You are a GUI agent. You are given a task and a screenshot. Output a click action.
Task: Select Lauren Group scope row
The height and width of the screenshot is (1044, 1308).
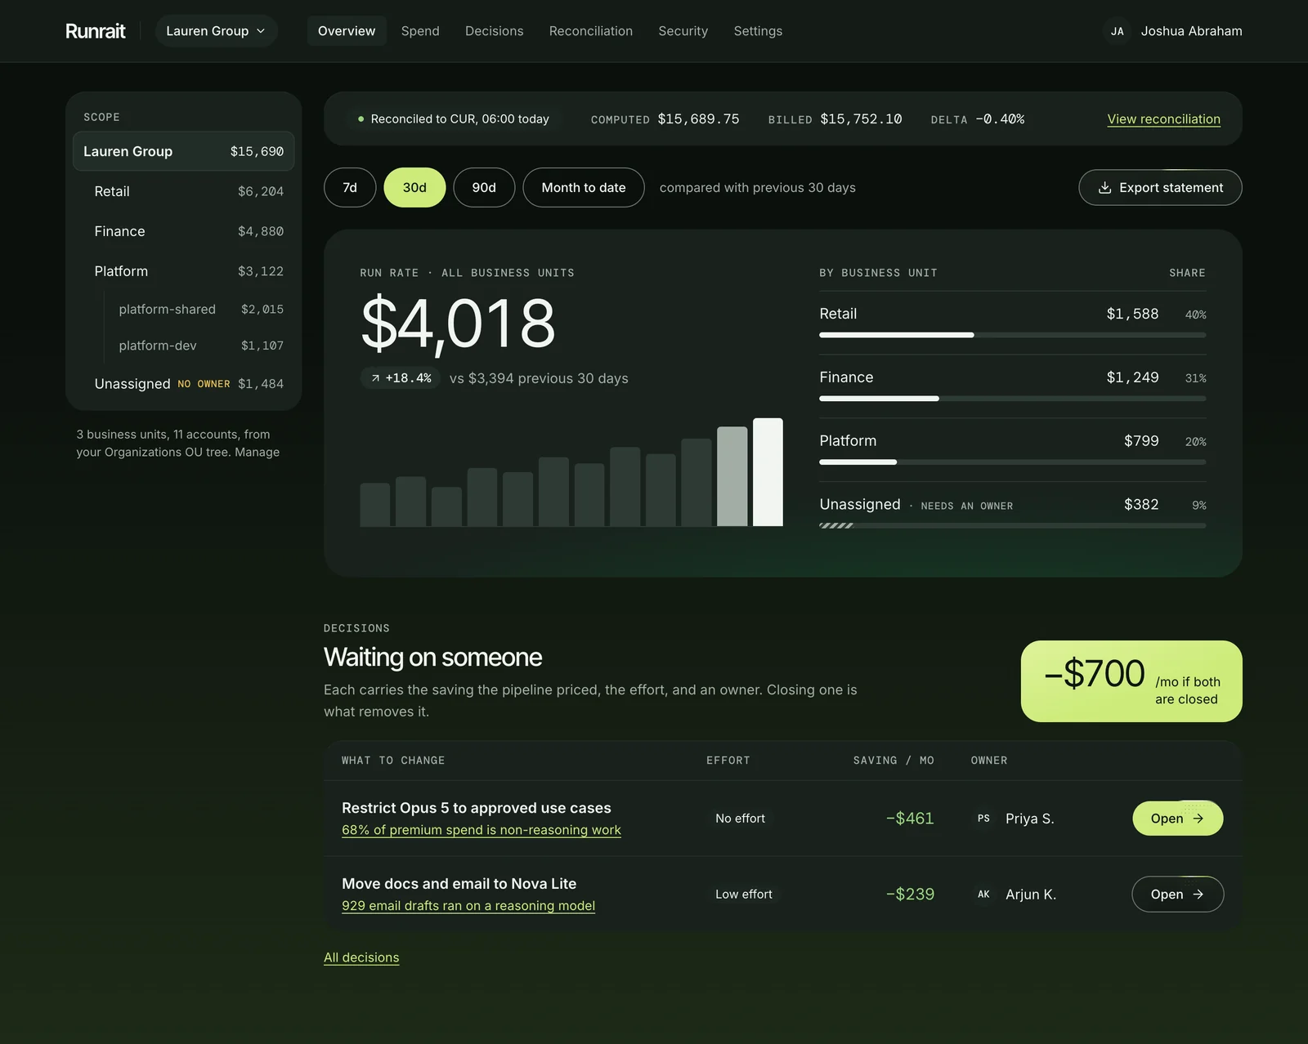pyautogui.click(x=184, y=151)
